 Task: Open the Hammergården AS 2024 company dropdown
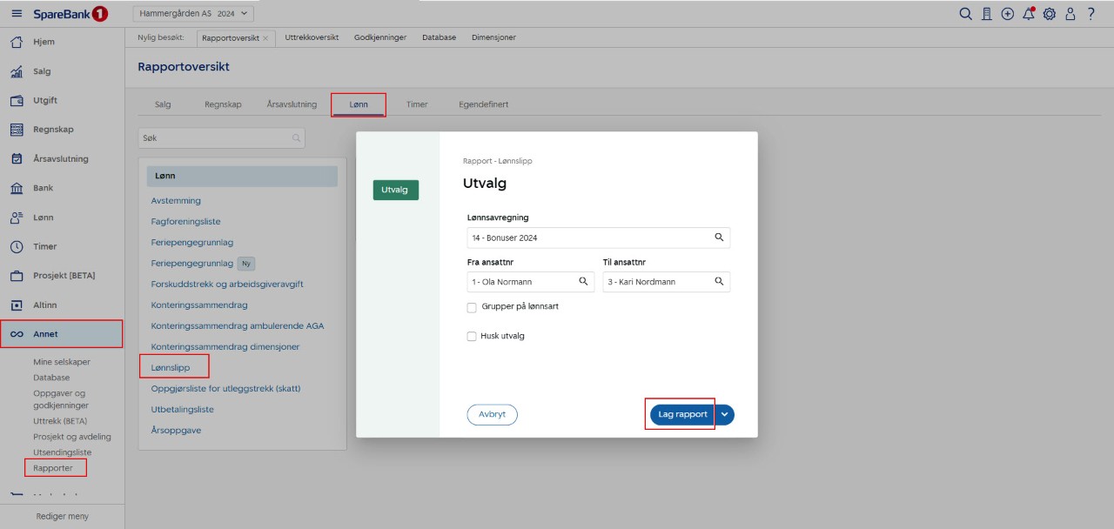point(192,13)
